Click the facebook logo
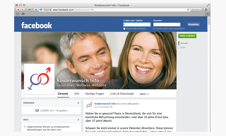The height and width of the screenshot is (136, 226). pos(36,25)
